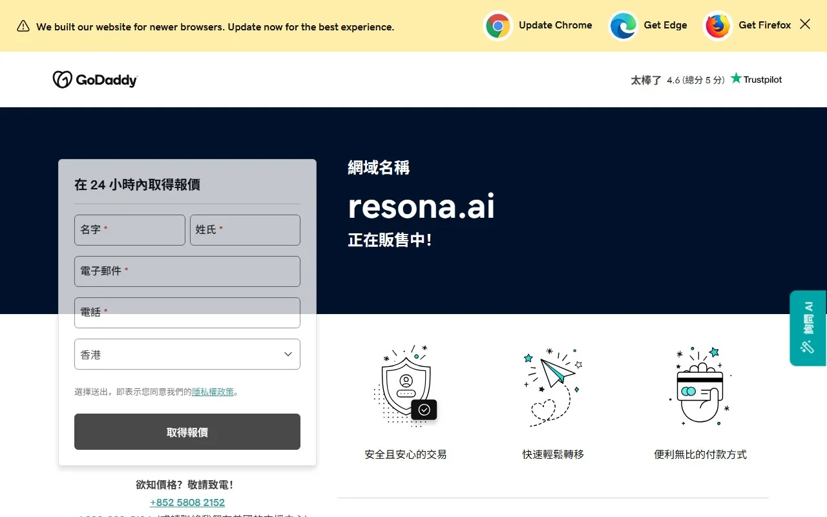Open the 隱私權政策 privacy policy link
The image size is (827, 517).
pos(213,391)
